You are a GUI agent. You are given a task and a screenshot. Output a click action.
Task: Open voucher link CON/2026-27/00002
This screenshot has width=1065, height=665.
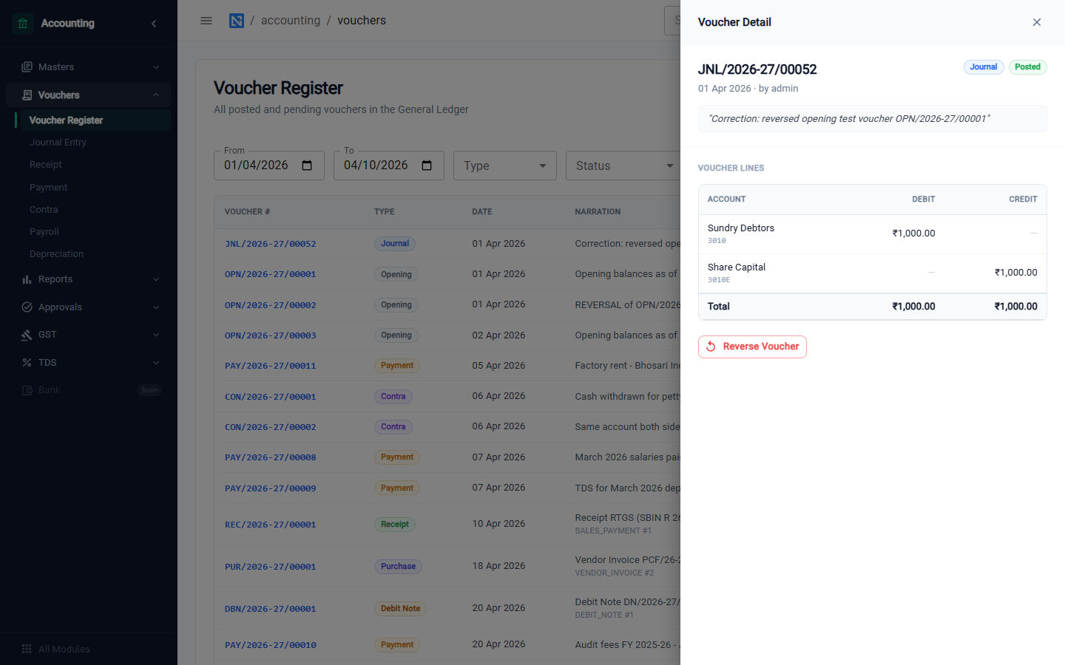pos(271,427)
